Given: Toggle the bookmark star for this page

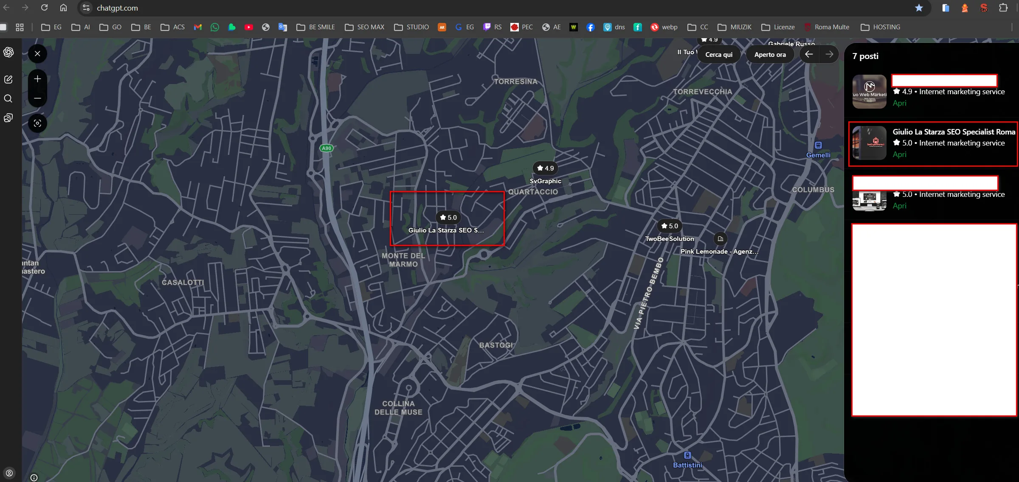Looking at the screenshot, I should (x=919, y=8).
